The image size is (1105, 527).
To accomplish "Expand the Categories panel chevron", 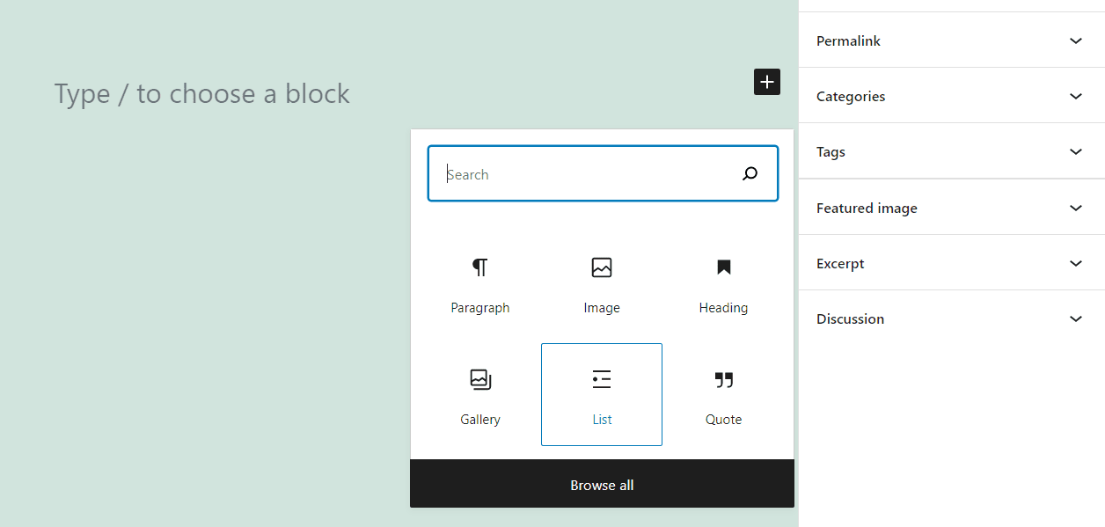I will [1075, 96].
